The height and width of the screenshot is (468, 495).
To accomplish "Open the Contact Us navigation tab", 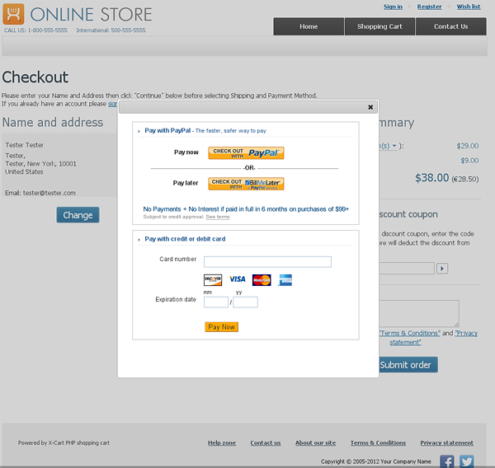I will coord(450,26).
